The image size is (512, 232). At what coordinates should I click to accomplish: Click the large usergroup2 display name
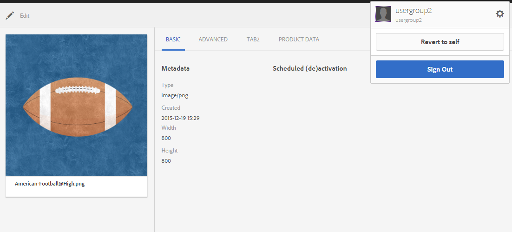[414, 11]
